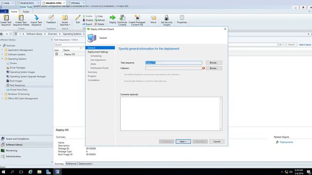Select Distribution Points wizard step
The height and width of the screenshot is (175, 312).
(x=99, y=68)
